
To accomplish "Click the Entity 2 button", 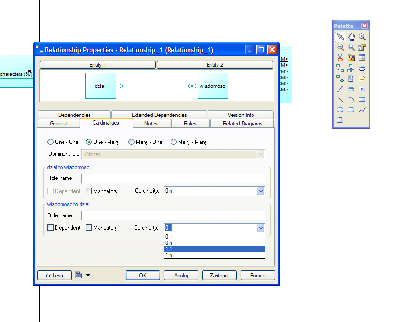I will pos(215,65).
